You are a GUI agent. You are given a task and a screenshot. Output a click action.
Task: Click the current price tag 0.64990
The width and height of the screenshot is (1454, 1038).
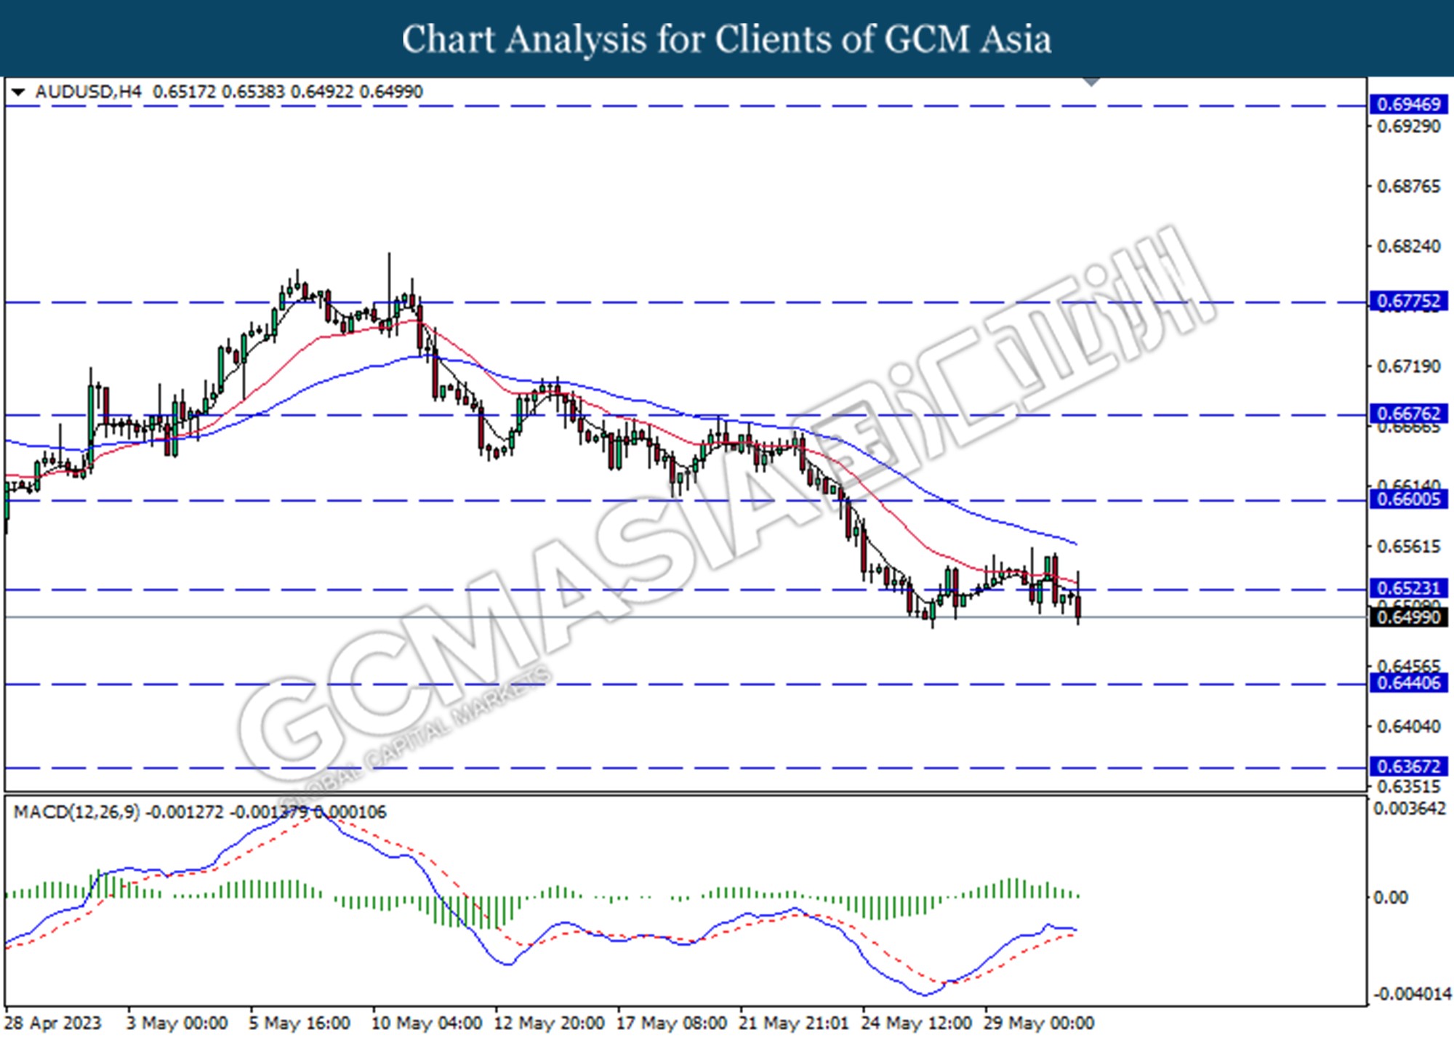1408,617
